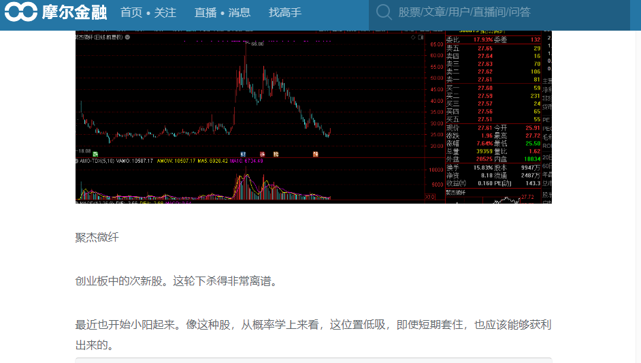
Task: Click the paragraph starting 最近也开始小阳起来
Action: [313, 335]
